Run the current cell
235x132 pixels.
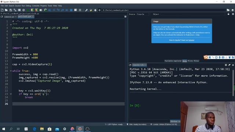[32, 10]
